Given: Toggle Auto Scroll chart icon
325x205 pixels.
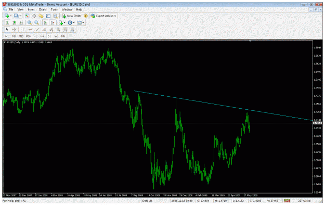Looking at the screenshot, I should pos(45,22).
